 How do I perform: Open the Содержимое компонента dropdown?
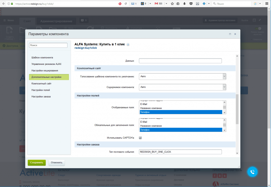coord(183,87)
